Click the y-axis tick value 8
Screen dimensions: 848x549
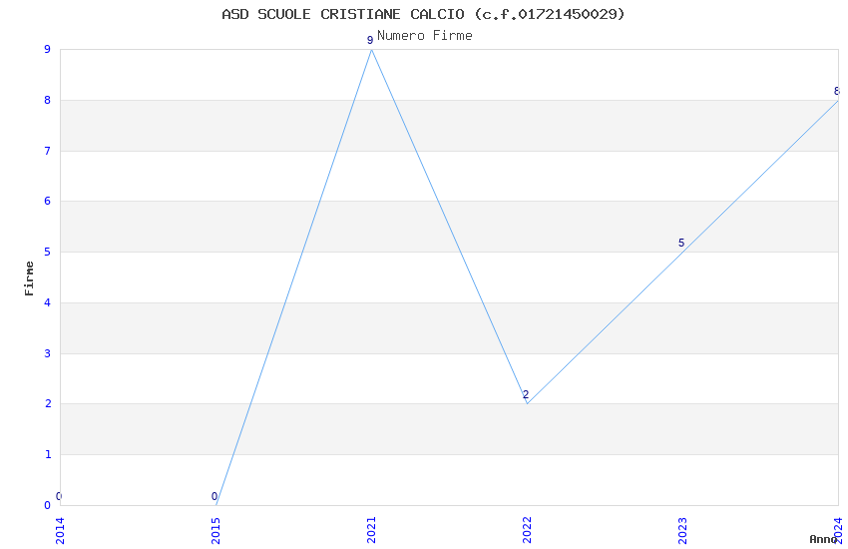(48, 100)
